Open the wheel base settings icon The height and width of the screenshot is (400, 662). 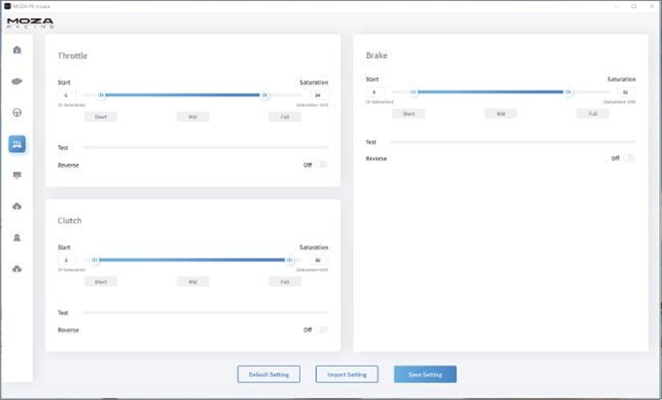(x=18, y=81)
